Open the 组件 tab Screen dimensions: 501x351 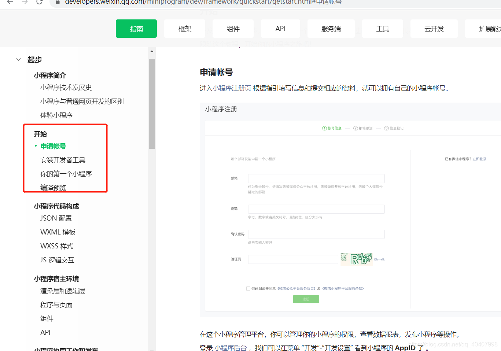pyautogui.click(x=233, y=28)
